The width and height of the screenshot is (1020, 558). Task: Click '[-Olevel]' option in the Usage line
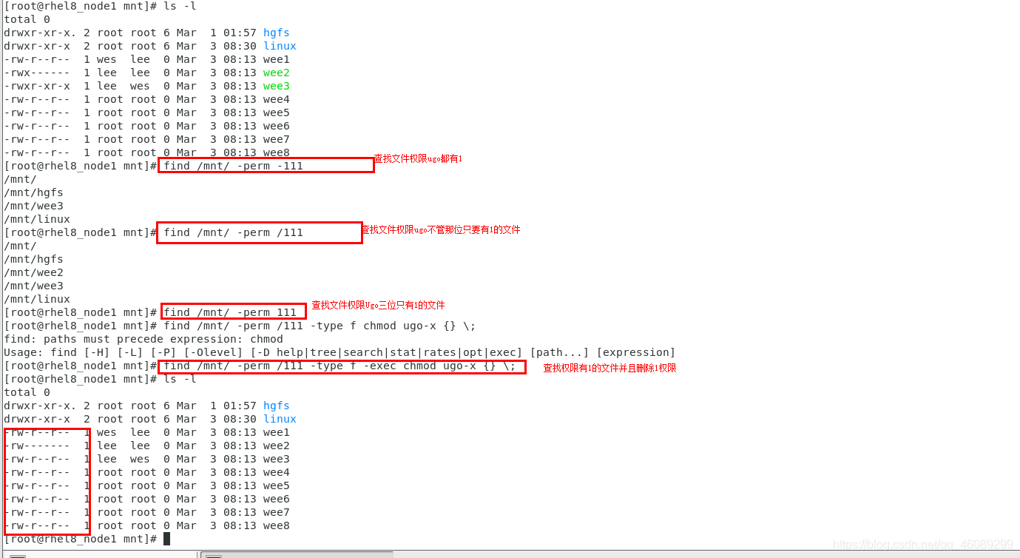point(213,352)
